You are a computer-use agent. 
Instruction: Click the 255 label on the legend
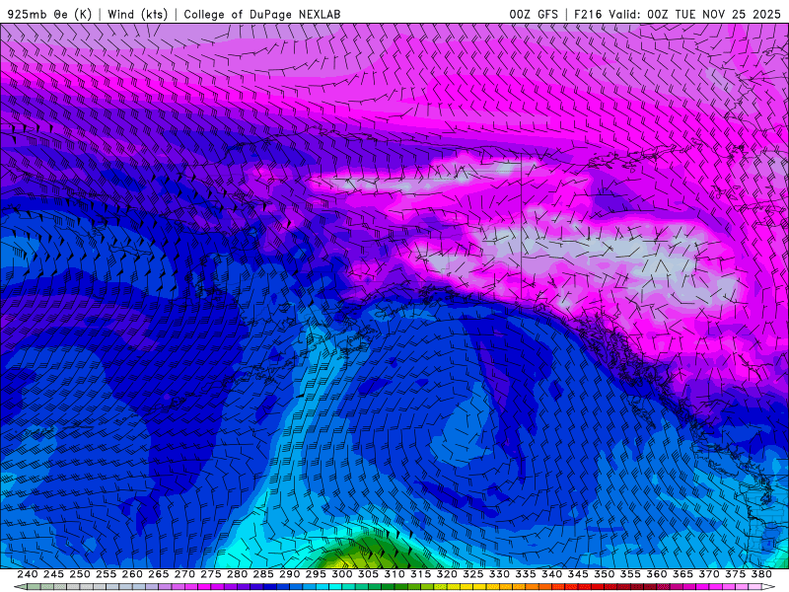[106, 574]
